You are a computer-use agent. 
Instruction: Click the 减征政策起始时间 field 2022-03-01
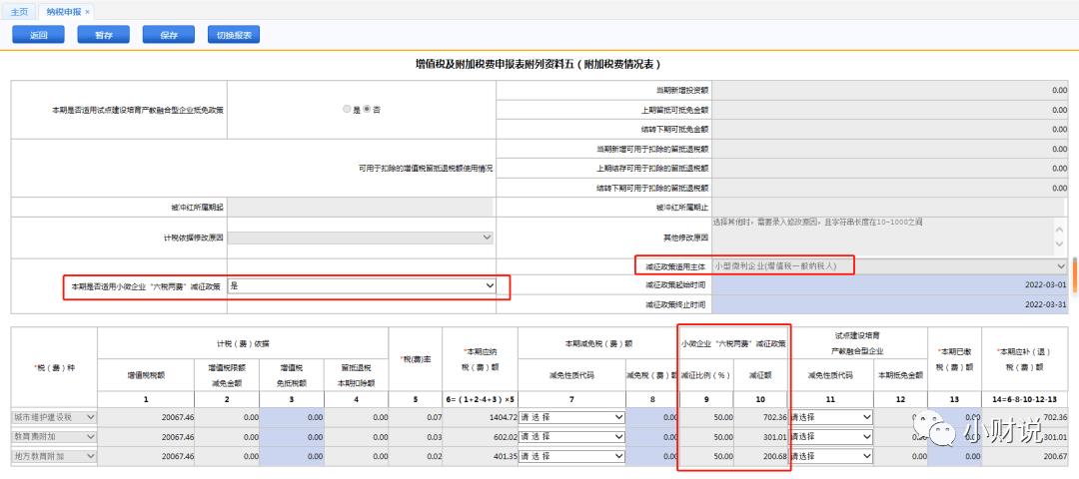click(889, 284)
